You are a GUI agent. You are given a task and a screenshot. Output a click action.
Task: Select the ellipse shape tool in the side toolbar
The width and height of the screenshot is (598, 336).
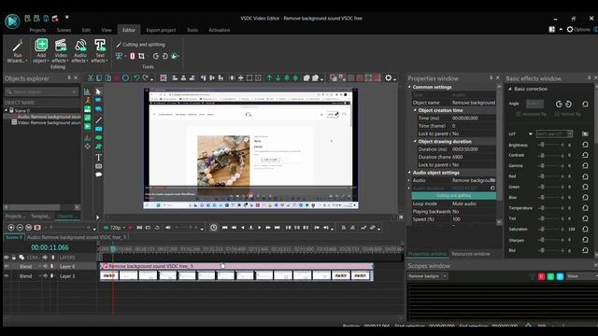[98, 137]
